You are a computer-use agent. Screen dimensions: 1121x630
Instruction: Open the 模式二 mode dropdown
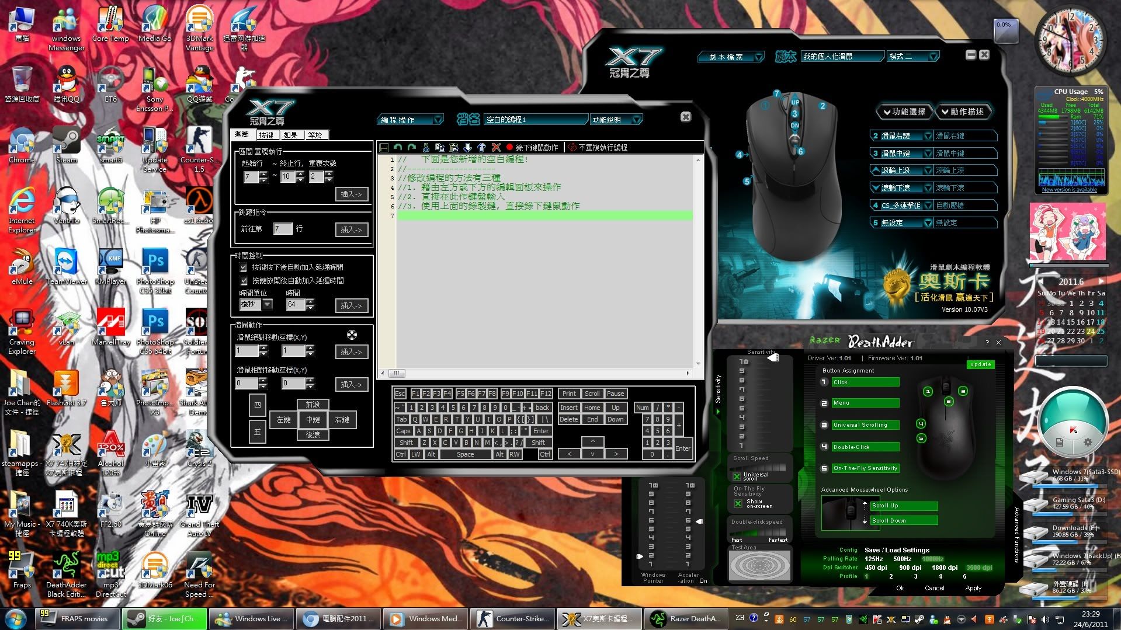point(913,56)
